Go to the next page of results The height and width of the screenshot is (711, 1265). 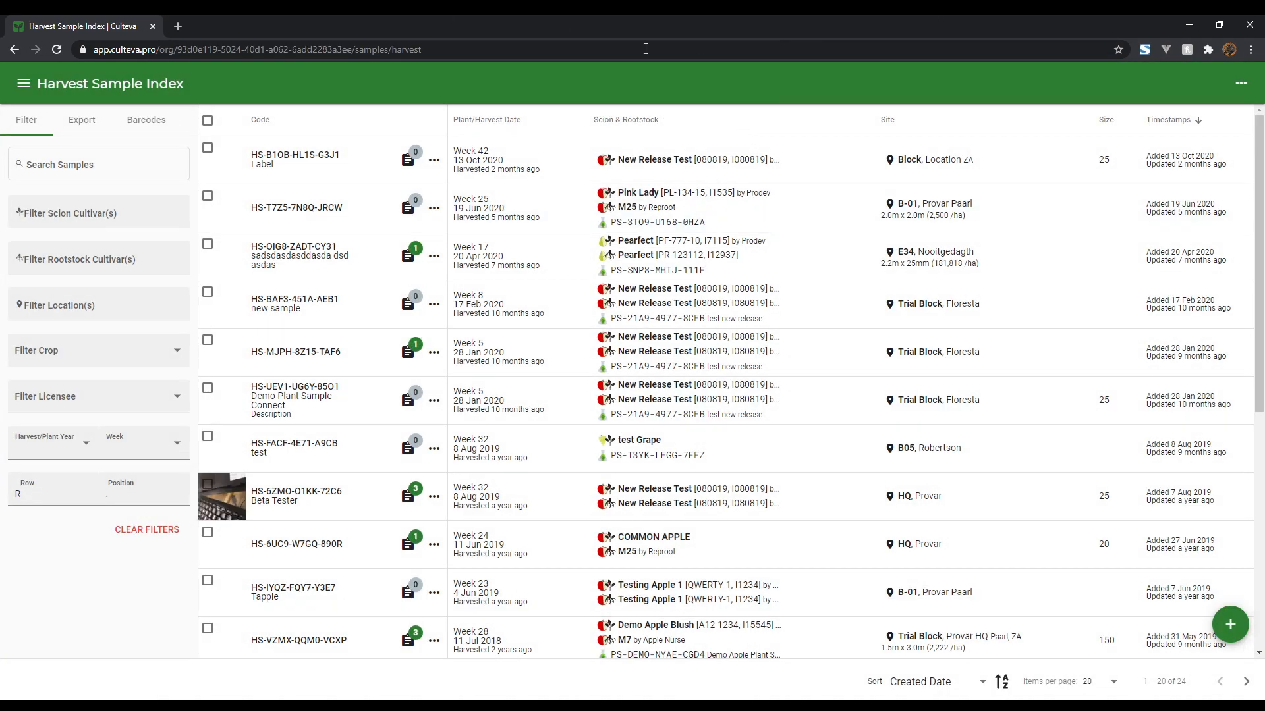tap(1246, 681)
